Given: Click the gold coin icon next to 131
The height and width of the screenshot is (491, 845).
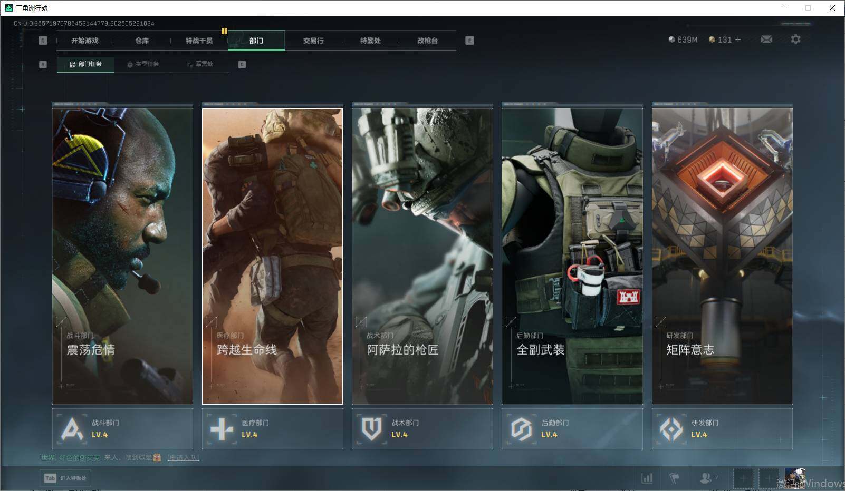Looking at the screenshot, I should pos(712,40).
